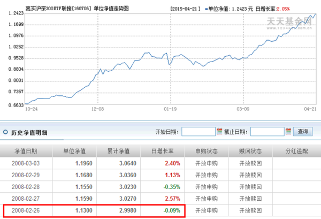The width and height of the screenshot is (321, 219).
Task: Click the 查询 button
Action: [303, 131]
